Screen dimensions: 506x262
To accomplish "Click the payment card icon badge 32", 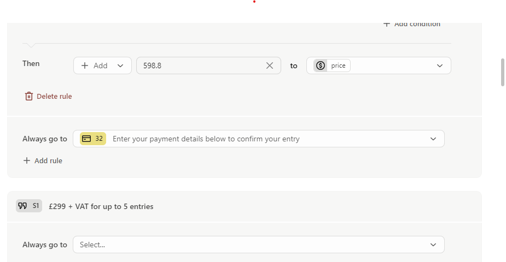I will 93,139.
